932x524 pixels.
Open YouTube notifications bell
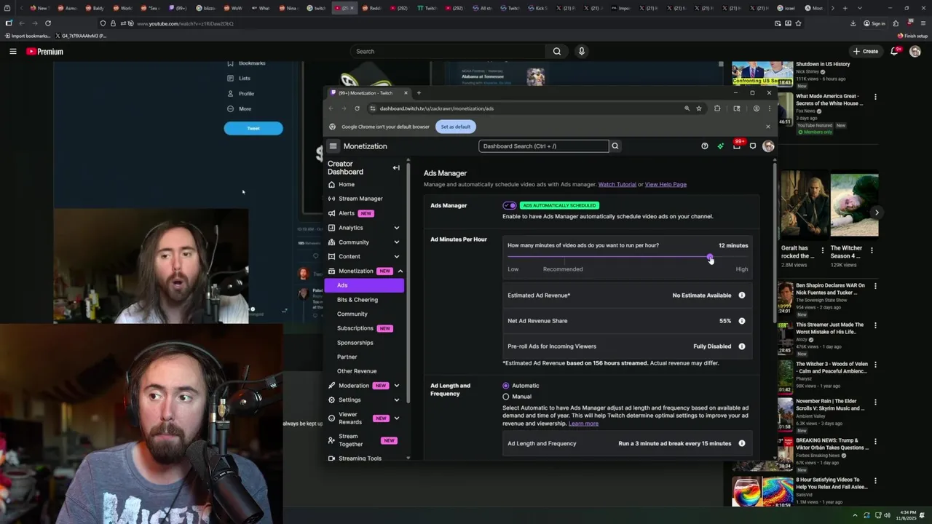[x=896, y=52]
